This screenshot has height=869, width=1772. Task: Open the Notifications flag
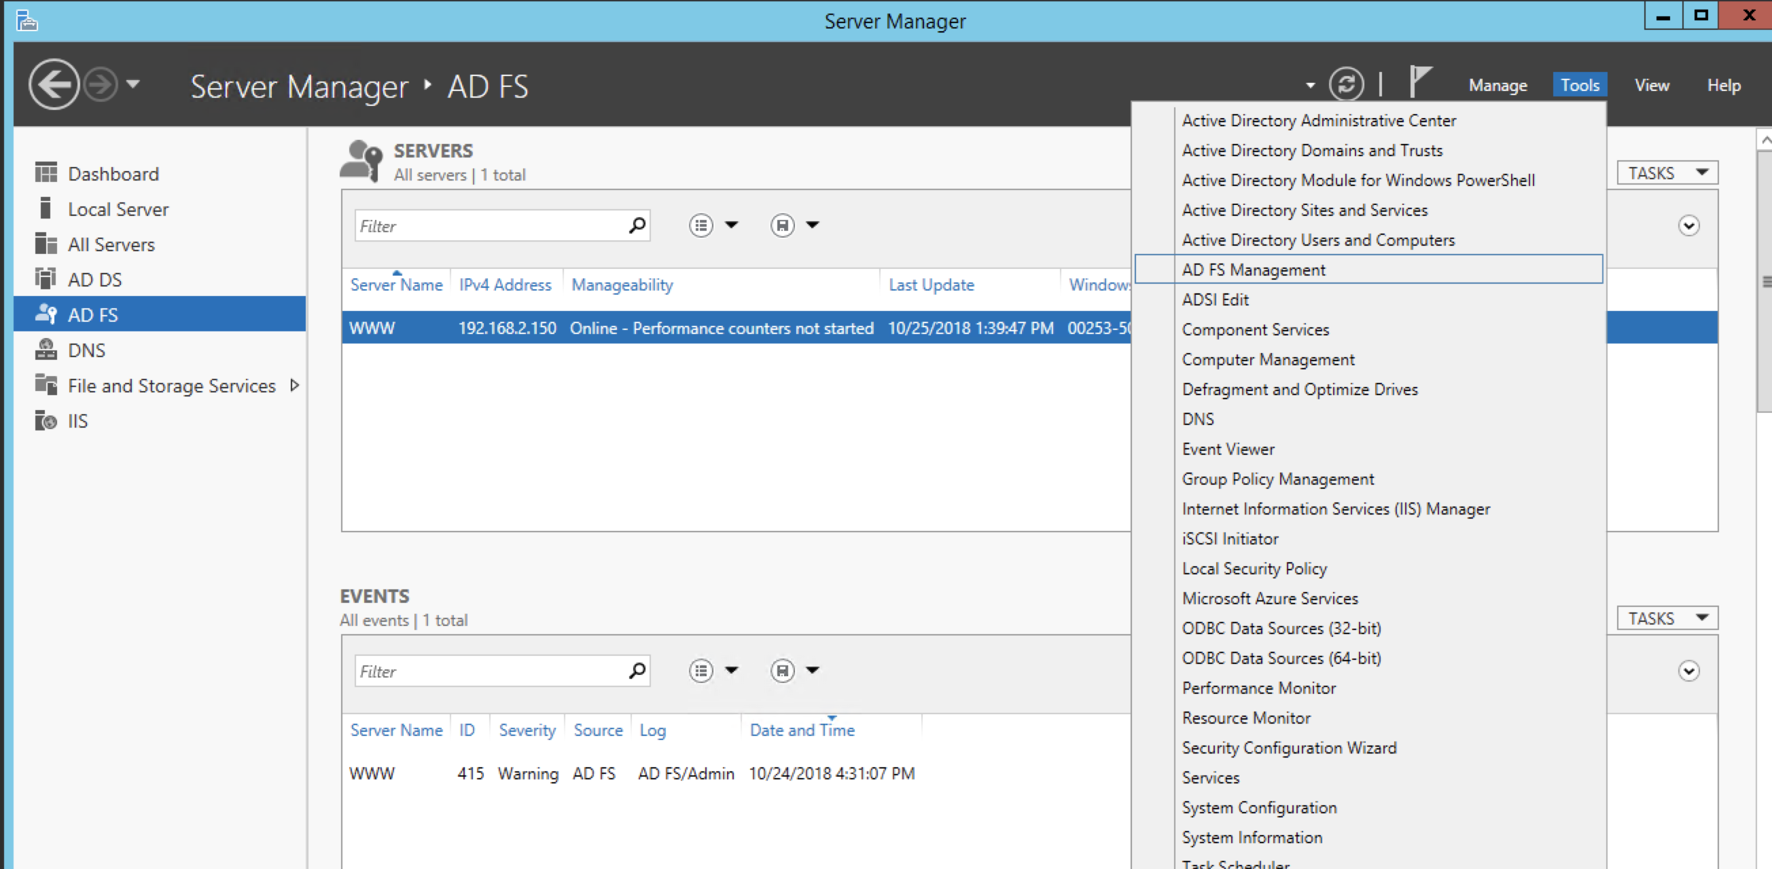1420,82
